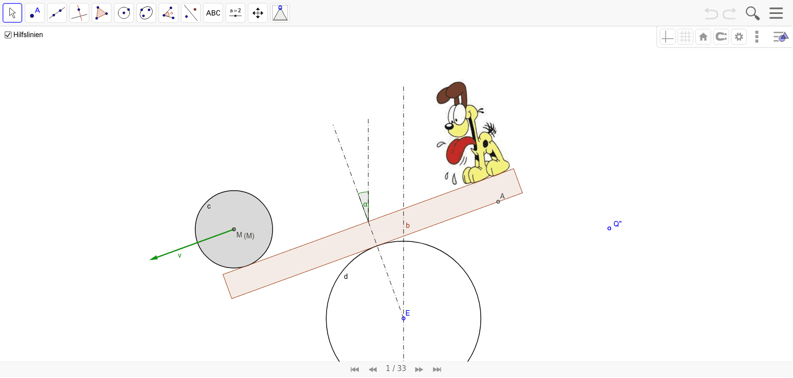Screen dimensions: 793x378
Task: Select the Polygon tool
Action: pos(102,13)
